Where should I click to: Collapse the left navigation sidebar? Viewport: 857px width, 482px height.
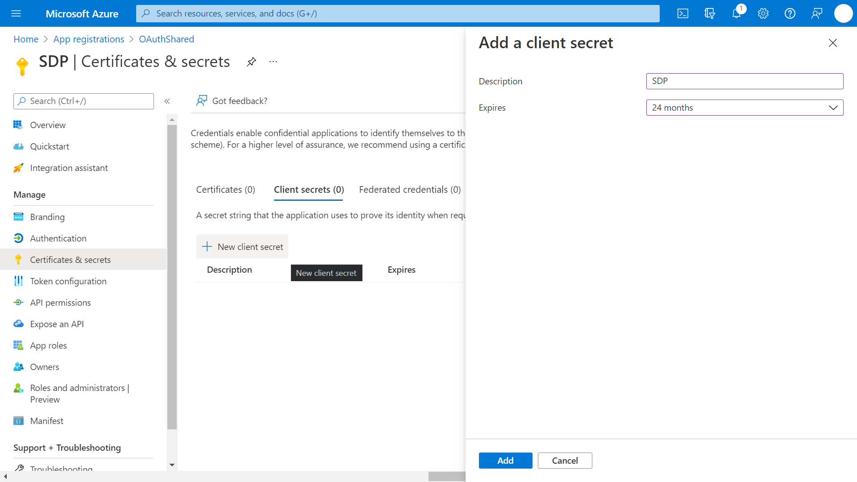point(167,101)
